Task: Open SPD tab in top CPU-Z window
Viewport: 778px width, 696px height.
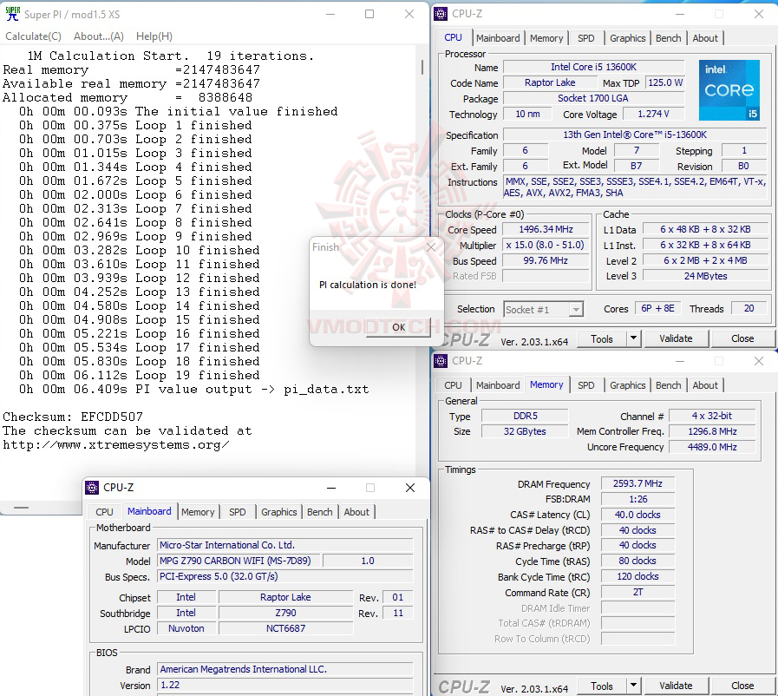Action: (x=585, y=38)
